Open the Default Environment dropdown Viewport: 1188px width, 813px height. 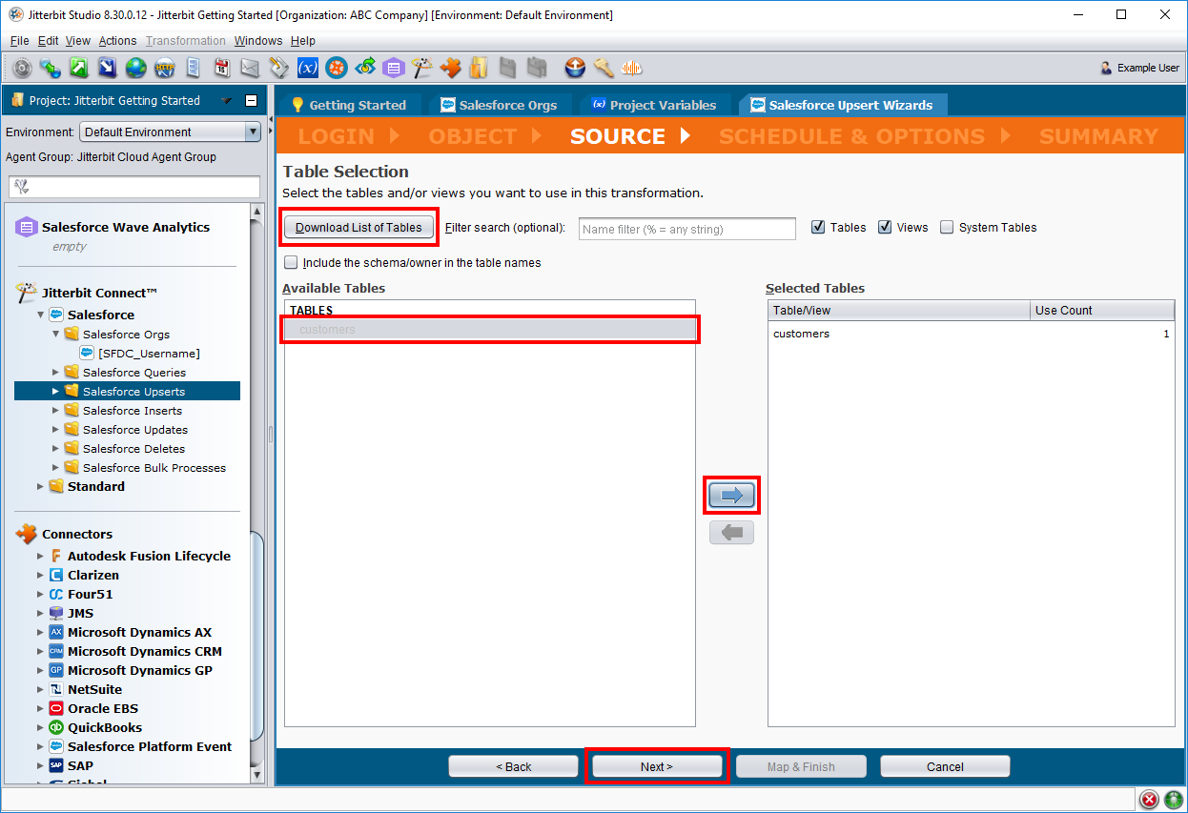(x=253, y=132)
